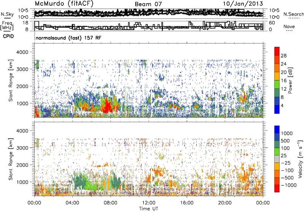Click the 1000 tick on velocity panel axis
This screenshot has width=304, height=211.
22,182
